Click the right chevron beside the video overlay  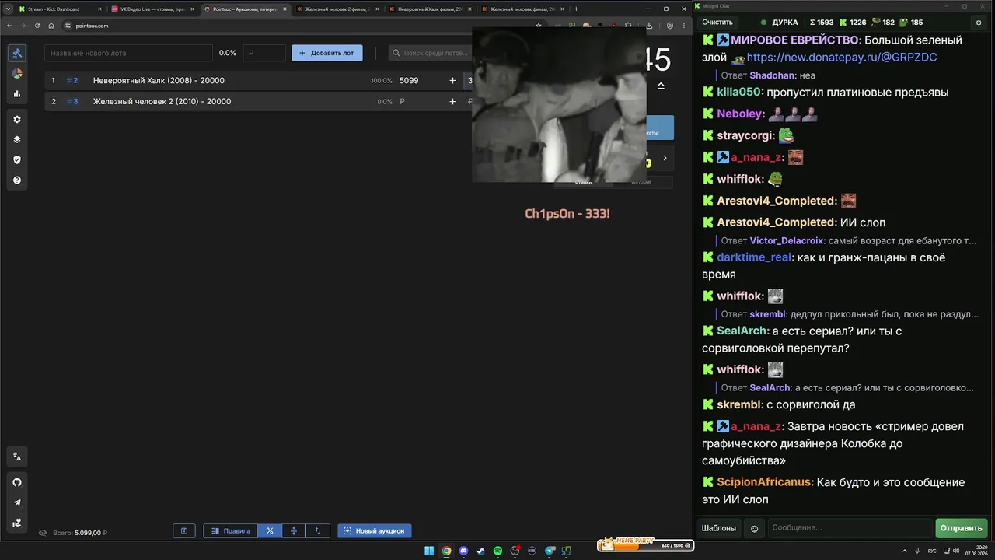pyautogui.click(x=665, y=158)
